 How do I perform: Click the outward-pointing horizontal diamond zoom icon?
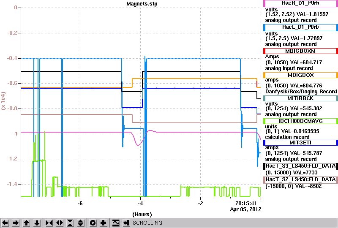[x=60, y=223]
